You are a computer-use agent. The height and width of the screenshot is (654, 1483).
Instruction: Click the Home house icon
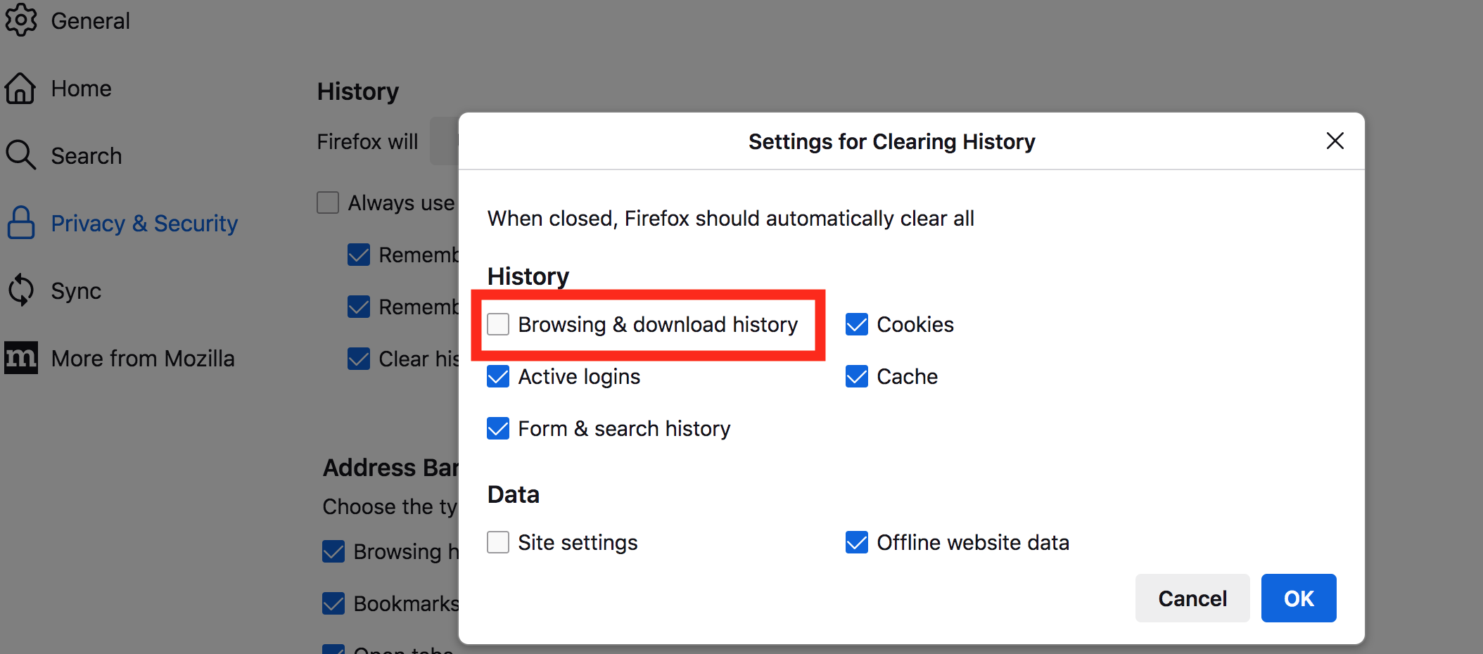pos(20,89)
